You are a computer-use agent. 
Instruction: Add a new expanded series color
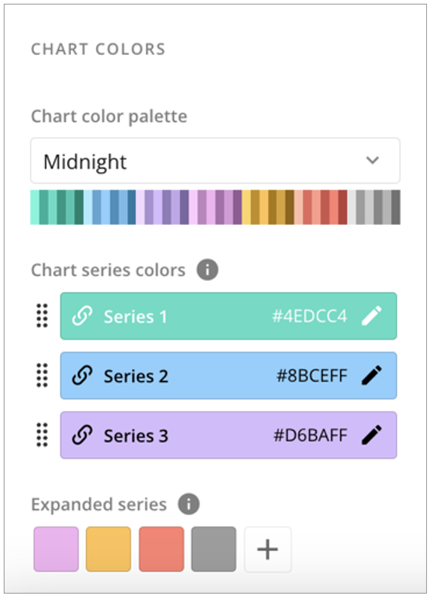coord(268,548)
